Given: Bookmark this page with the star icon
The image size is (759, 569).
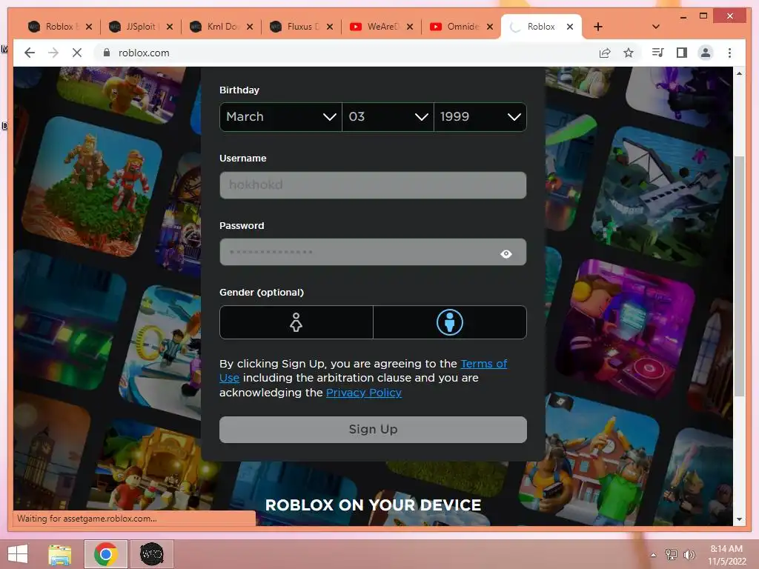Looking at the screenshot, I should [629, 53].
